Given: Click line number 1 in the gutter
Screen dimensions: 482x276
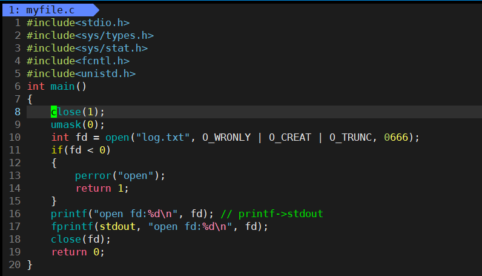Looking at the screenshot, I should click(18, 23).
